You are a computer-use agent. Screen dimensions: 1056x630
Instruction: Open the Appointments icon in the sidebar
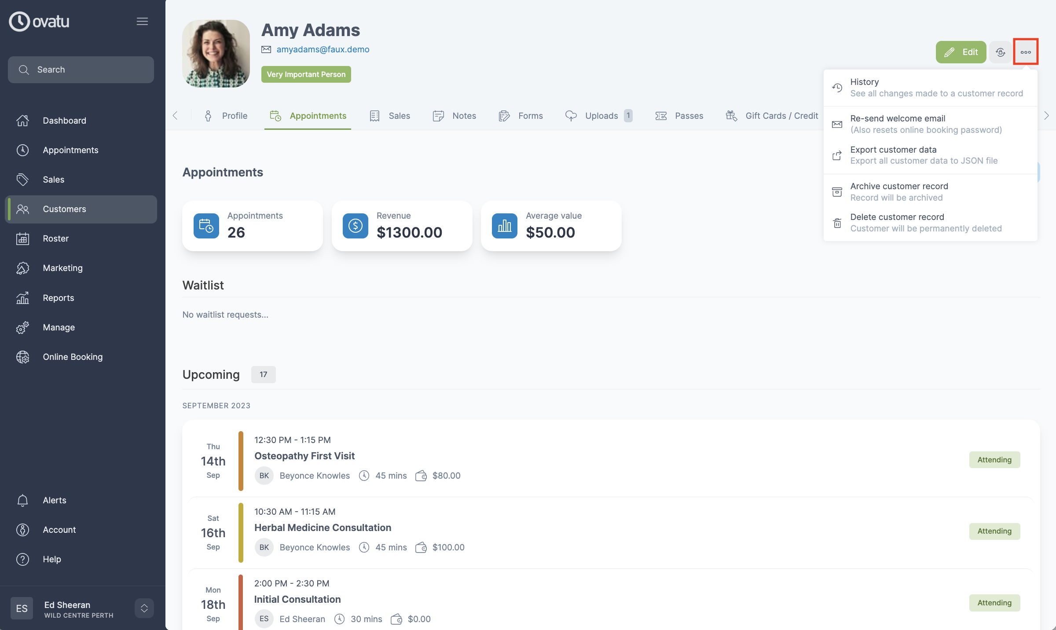23,150
